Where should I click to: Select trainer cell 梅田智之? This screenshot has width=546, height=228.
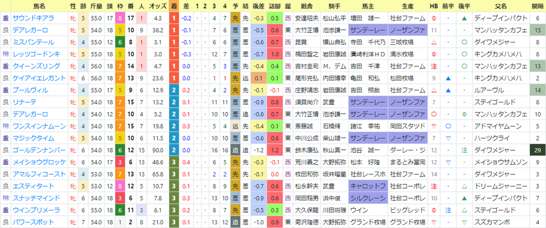[306, 54]
